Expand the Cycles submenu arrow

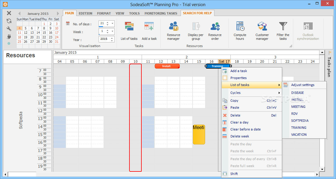coord(279,93)
